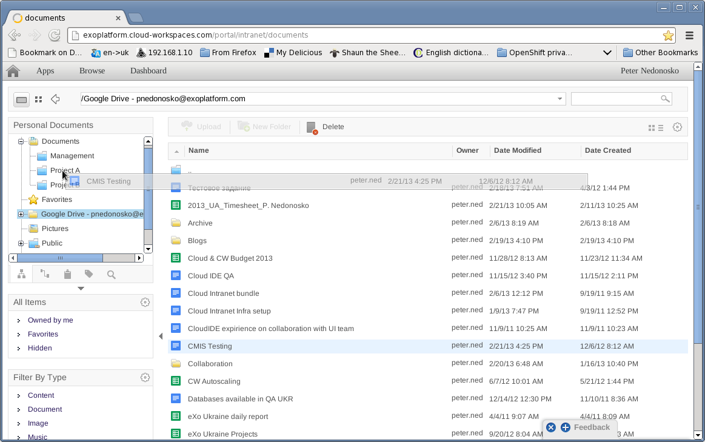
Task: Click the Archive folder icon
Action: pos(176,223)
